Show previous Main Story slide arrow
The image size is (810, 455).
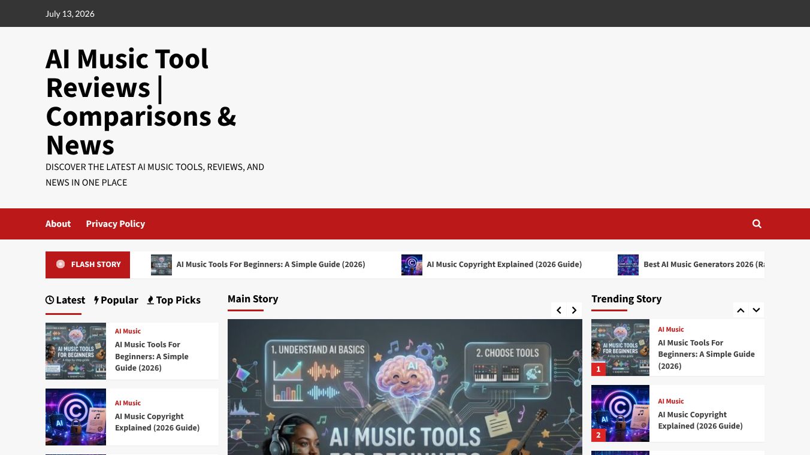[x=558, y=310]
